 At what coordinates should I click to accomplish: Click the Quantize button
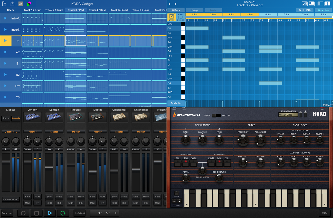(323, 10)
